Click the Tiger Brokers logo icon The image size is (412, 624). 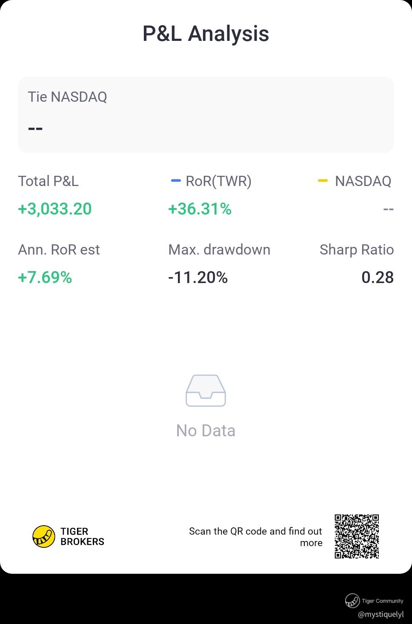coord(44,536)
